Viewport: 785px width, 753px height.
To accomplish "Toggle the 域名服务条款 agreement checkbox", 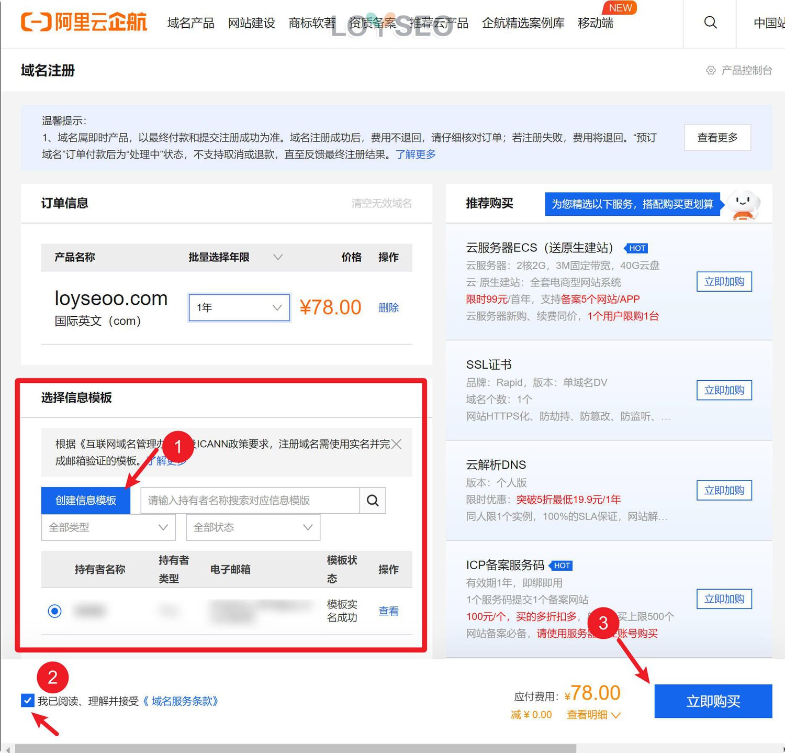I will coord(28,701).
